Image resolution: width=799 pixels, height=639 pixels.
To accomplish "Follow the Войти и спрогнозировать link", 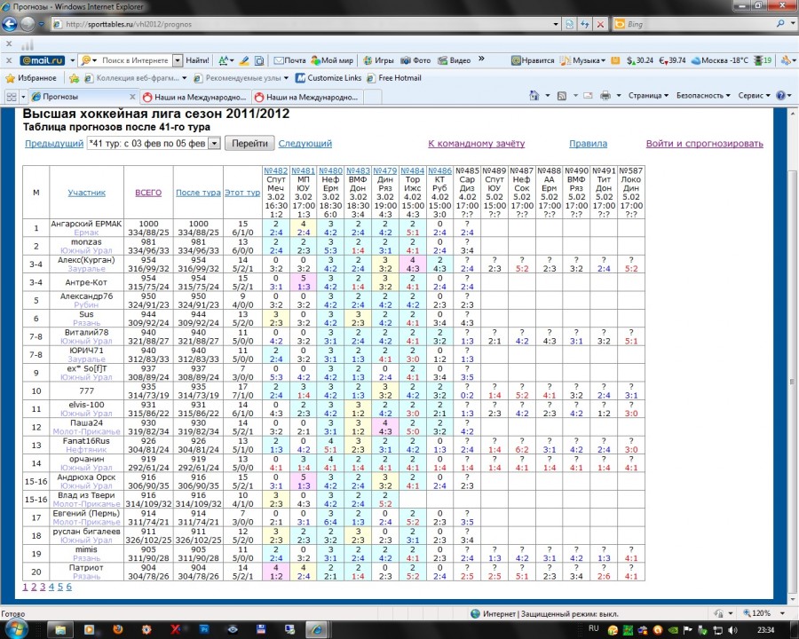I will [704, 144].
